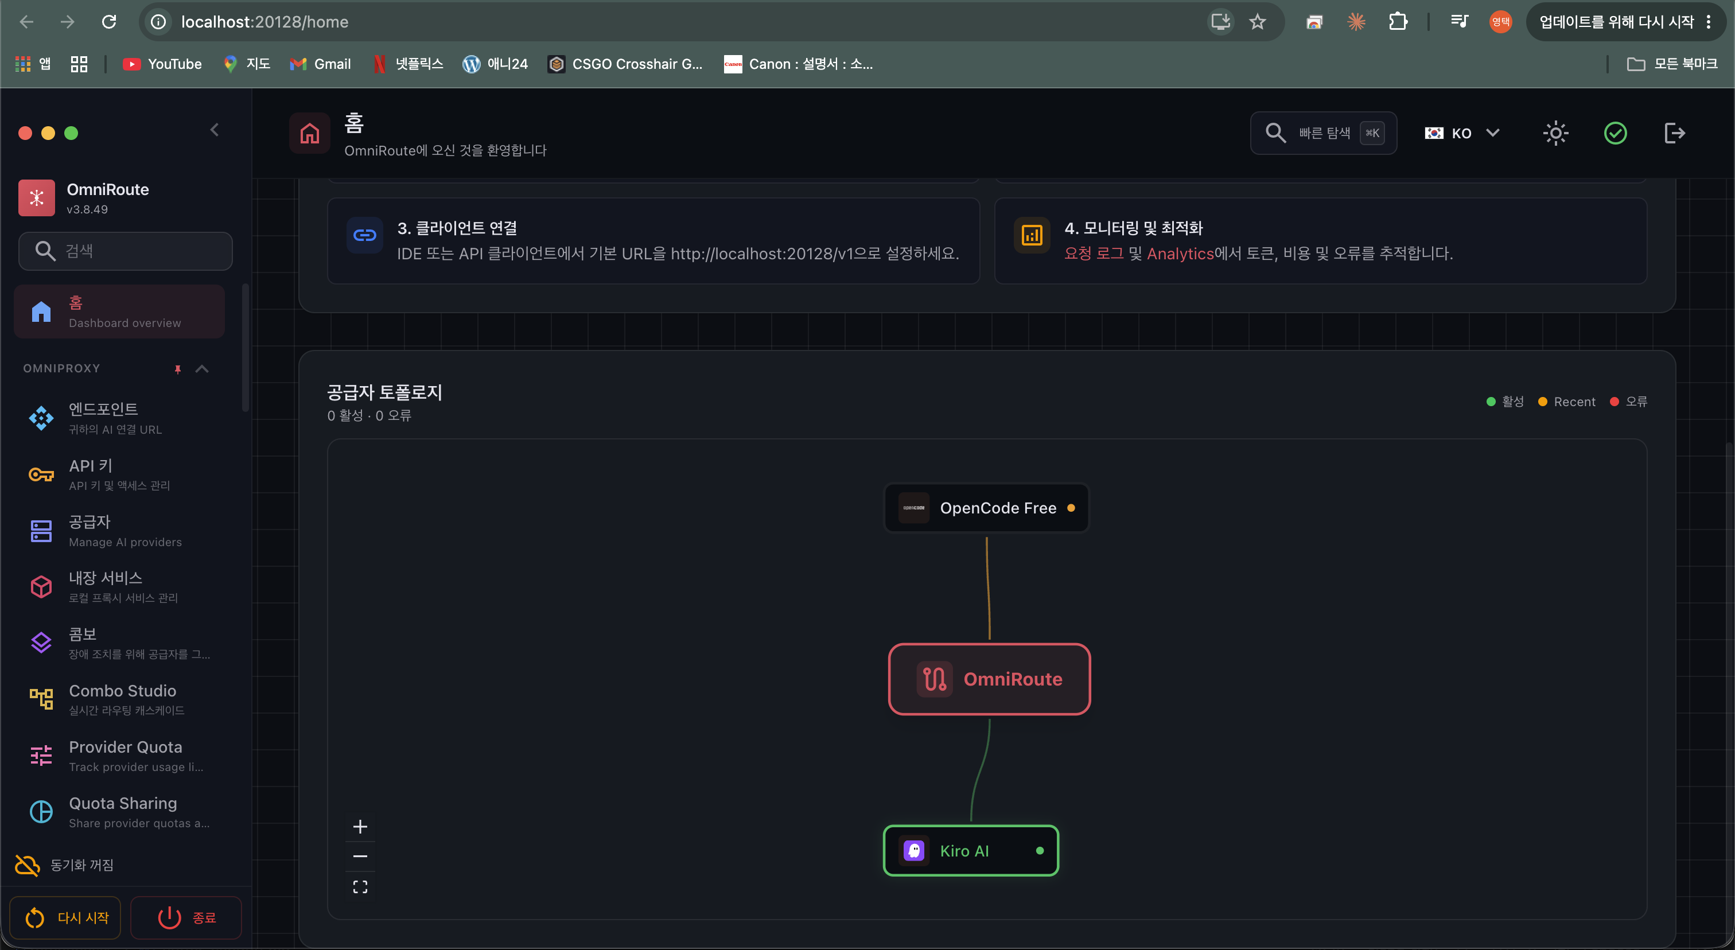Viewport: 1735px width, 950px height.
Task: Open the 빠른 탐색 quick search box
Action: tap(1324, 133)
